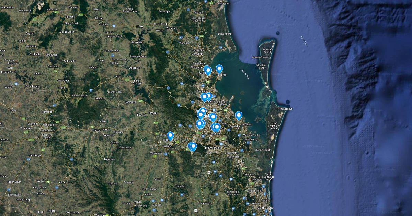This screenshot has height=216, width=412.
Task: Select the Goombungee label
Action: (33, 86)
